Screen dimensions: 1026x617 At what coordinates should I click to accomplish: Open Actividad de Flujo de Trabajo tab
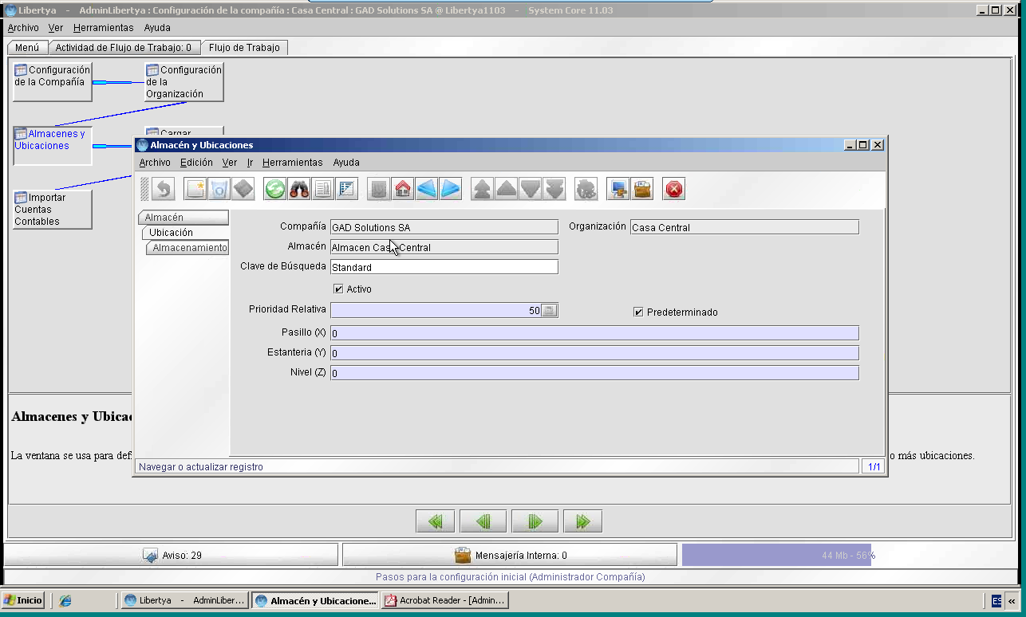[x=123, y=48]
